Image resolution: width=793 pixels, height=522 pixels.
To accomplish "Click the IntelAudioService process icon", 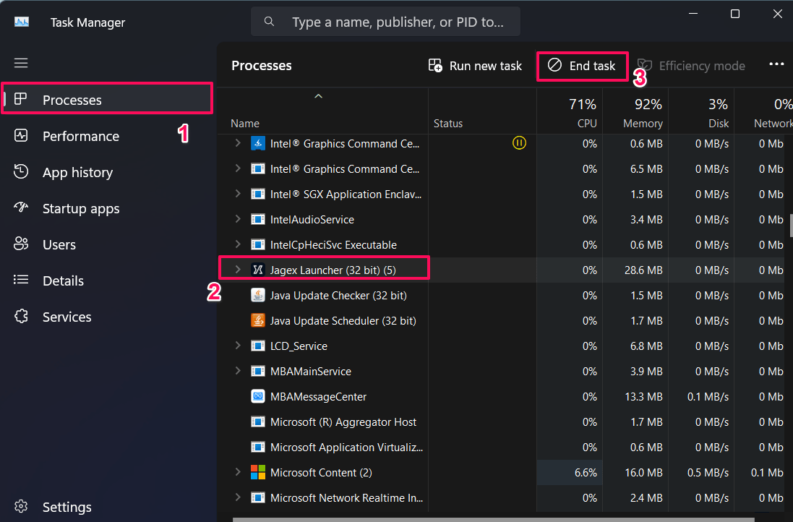I will pos(258,219).
